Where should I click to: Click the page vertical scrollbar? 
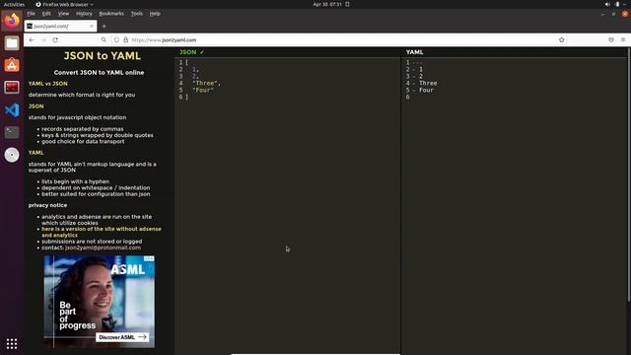pos(629,176)
